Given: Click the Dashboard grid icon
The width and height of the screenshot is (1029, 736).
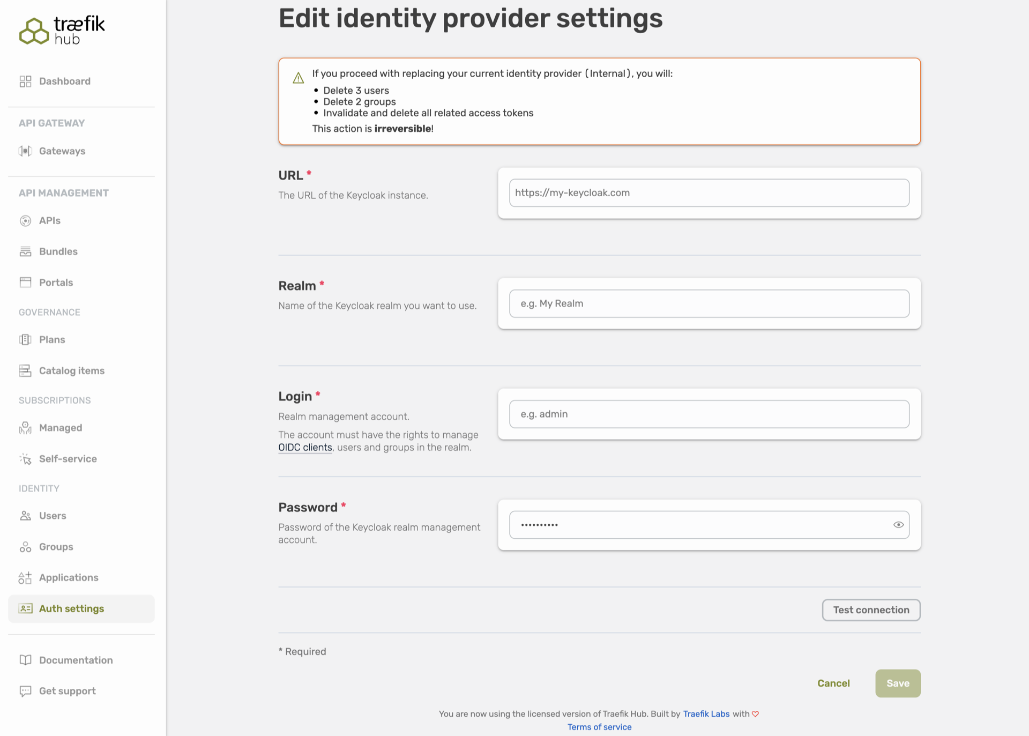Looking at the screenshot, I should pyautogui.click(x=25, y=81).
